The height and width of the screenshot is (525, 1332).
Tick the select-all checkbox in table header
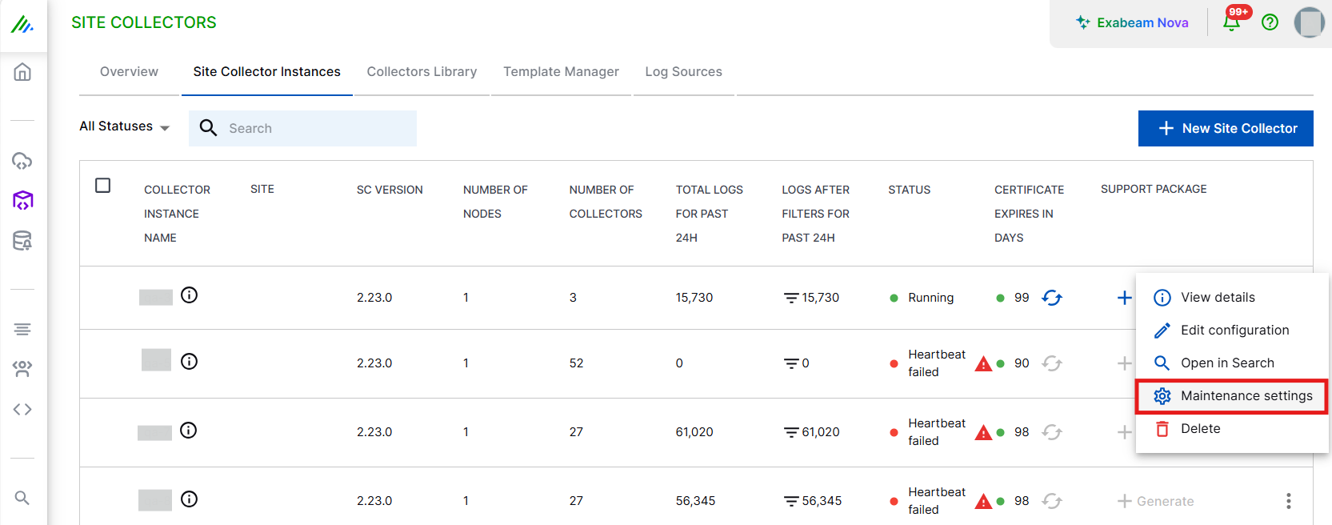[103, 186]
